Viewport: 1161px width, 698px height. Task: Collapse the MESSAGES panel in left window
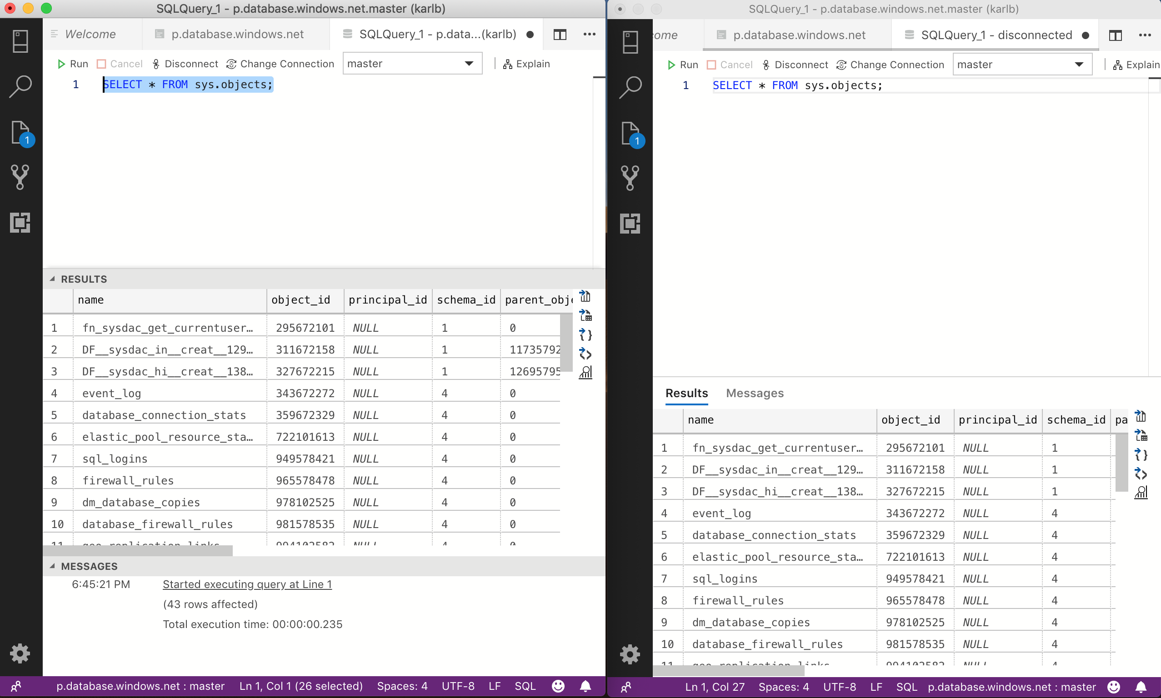pos(52,566)
